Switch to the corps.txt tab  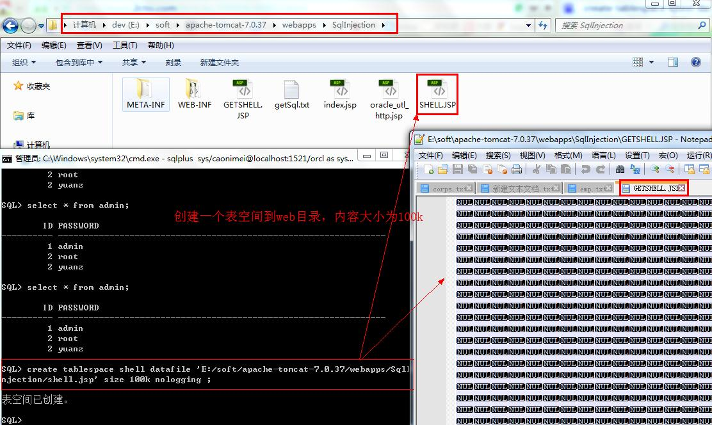[x=446, y=188]
